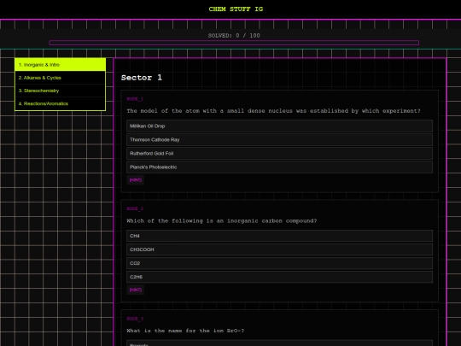This screenshot has width=461, height=346.
Task: Click the inorganic carbon compound question text
Action: click(222, 221)
